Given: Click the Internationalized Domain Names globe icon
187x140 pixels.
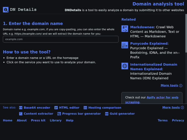Looking at the screenshot, I should [x=125, y=66].
